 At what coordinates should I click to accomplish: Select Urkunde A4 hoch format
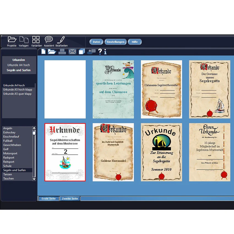18,85
